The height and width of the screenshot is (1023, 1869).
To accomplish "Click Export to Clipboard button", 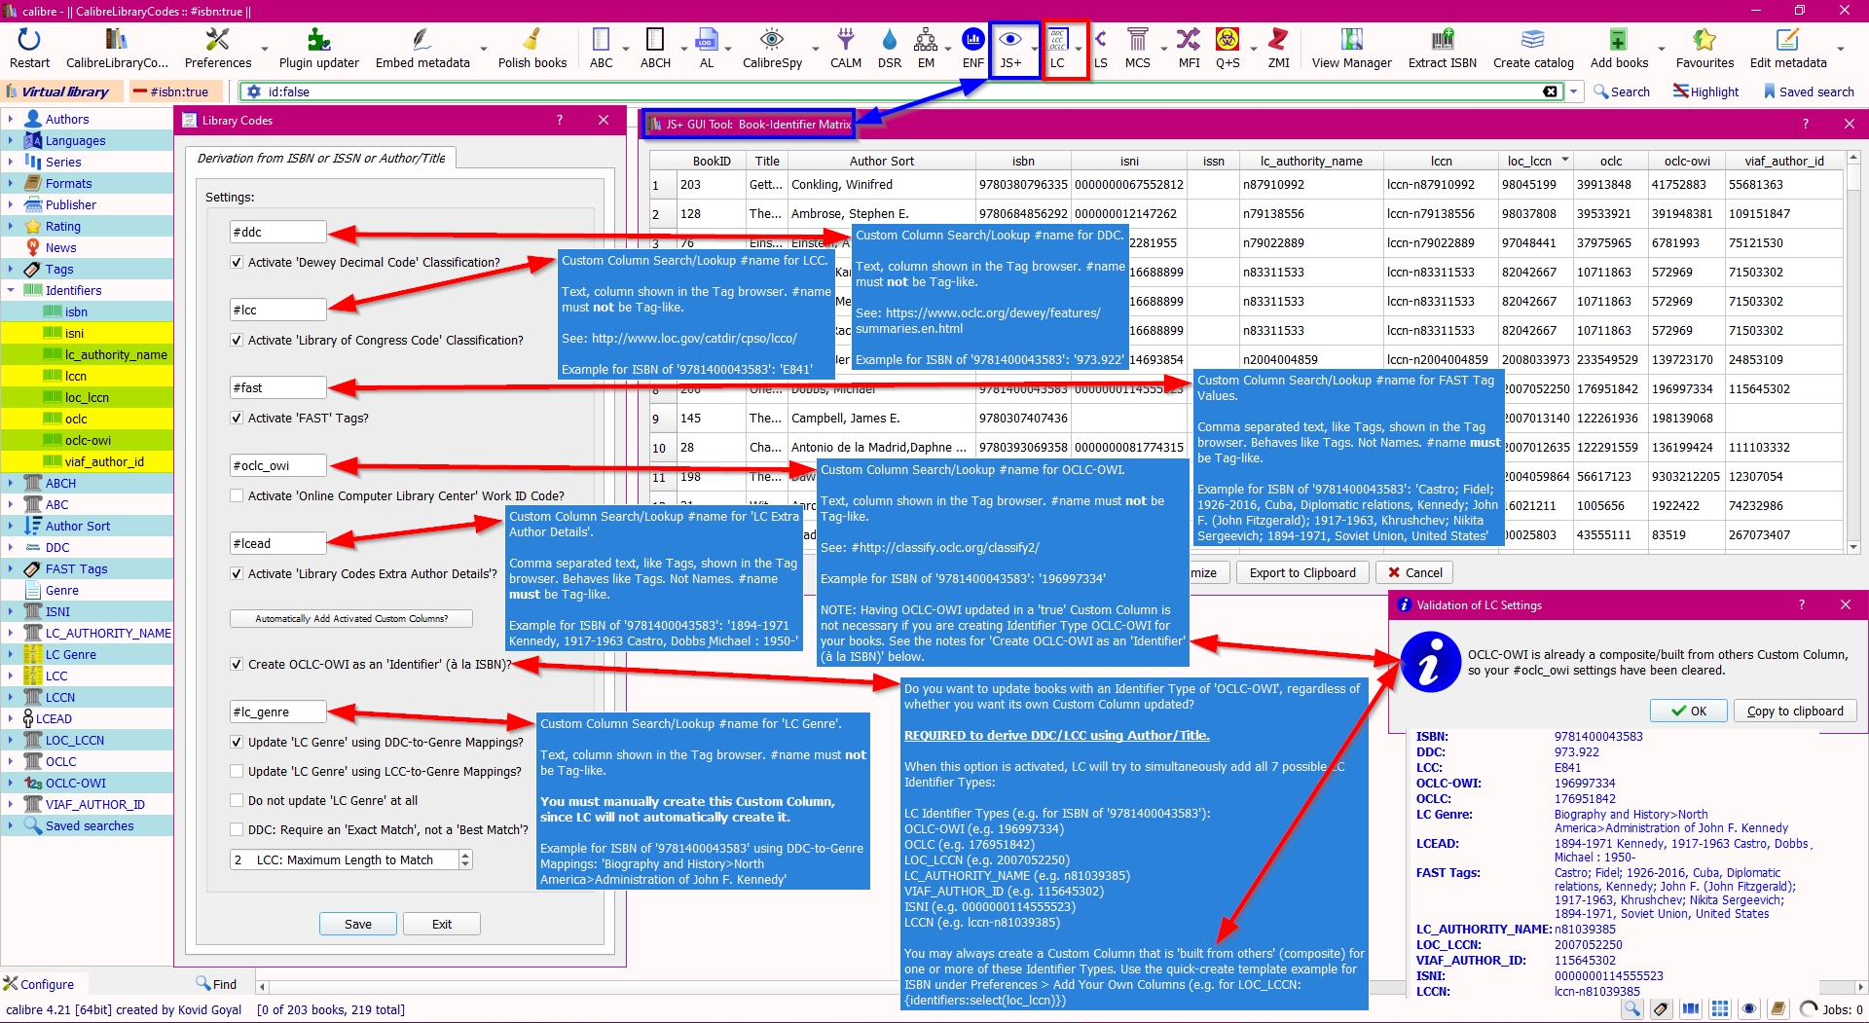I will tap(1302, 572).
